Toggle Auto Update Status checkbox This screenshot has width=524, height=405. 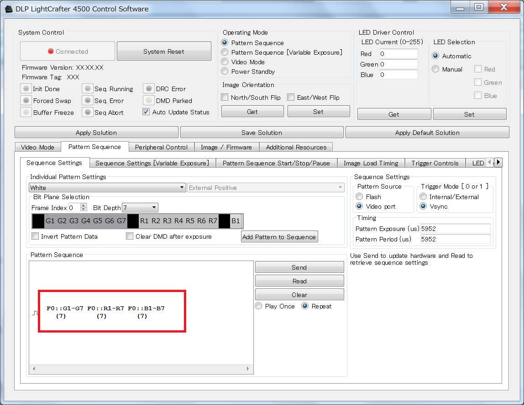tap(146, 112)
